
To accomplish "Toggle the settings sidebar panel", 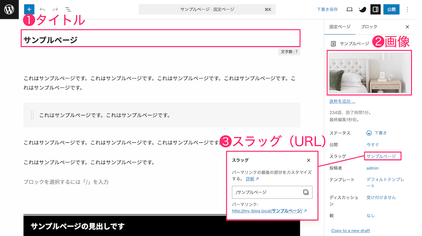I will [x=375, y=9].
